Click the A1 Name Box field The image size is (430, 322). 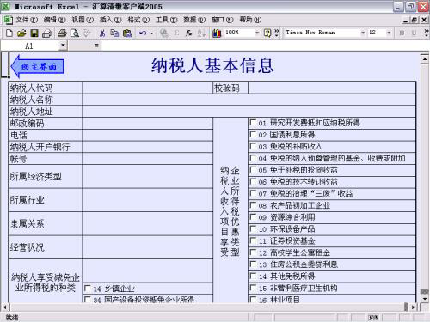tap(30, 46)
